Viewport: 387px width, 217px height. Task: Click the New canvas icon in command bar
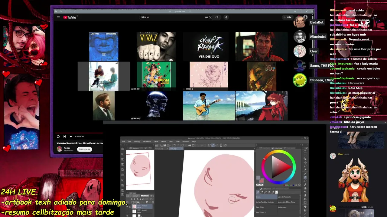161,145
